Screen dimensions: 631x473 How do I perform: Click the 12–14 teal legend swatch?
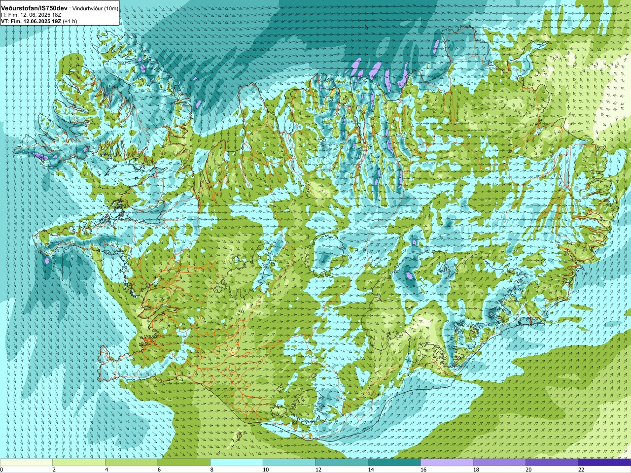pyautogui.click(x=342, y=463)
